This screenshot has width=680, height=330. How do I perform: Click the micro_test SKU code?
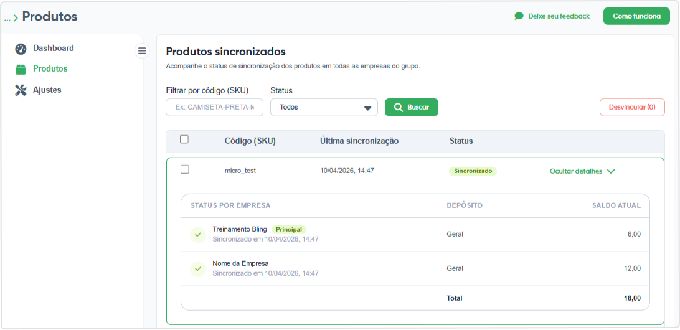coord(240,171)
